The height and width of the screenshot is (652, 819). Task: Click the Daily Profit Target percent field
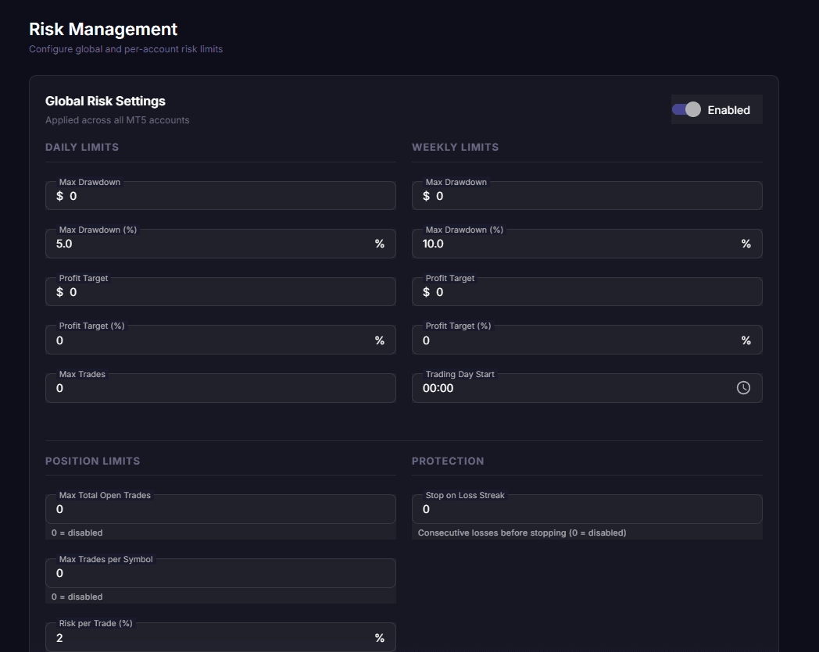(x=211, y=340)
